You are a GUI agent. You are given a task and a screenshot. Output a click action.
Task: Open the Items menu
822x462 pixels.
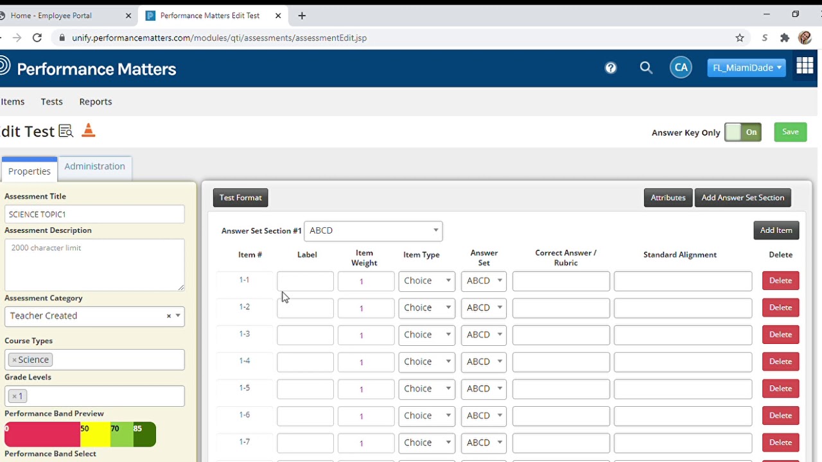coord(12,101)
